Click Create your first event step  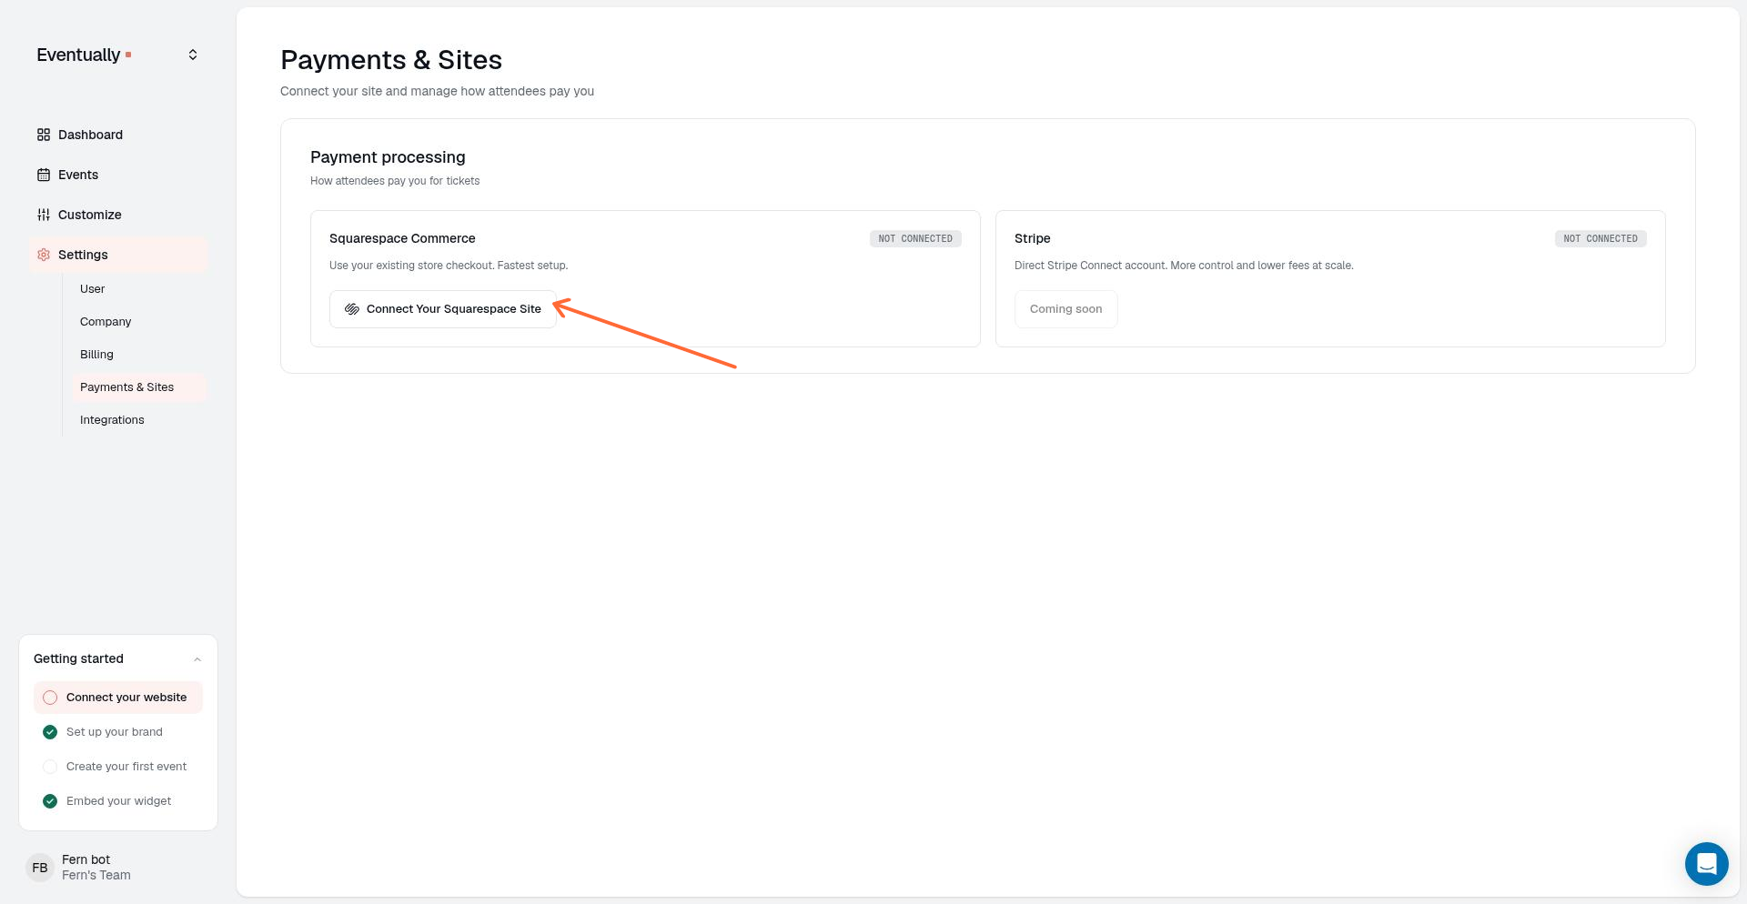pos(118,767)
